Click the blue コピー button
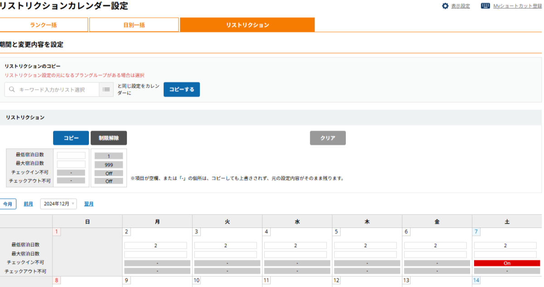Screen dimensions: 544x287 (x=71, y=138)
